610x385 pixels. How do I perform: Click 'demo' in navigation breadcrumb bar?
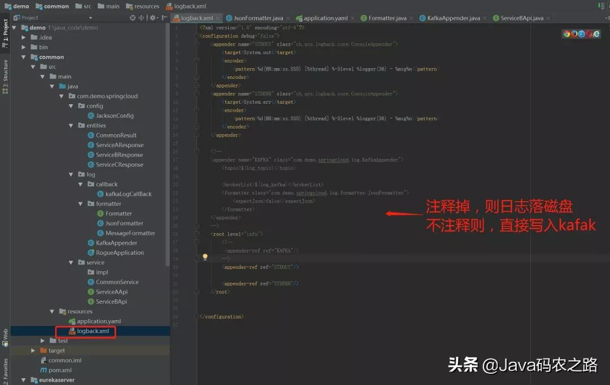tap(17, 6)
